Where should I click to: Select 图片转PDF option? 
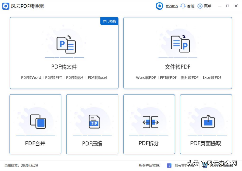pyautogui.click(x=190, y=77)
